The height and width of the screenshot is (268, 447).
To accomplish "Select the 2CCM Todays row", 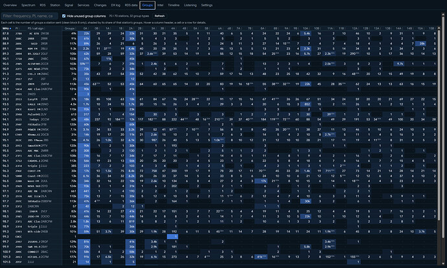I will tap(219, 119).
